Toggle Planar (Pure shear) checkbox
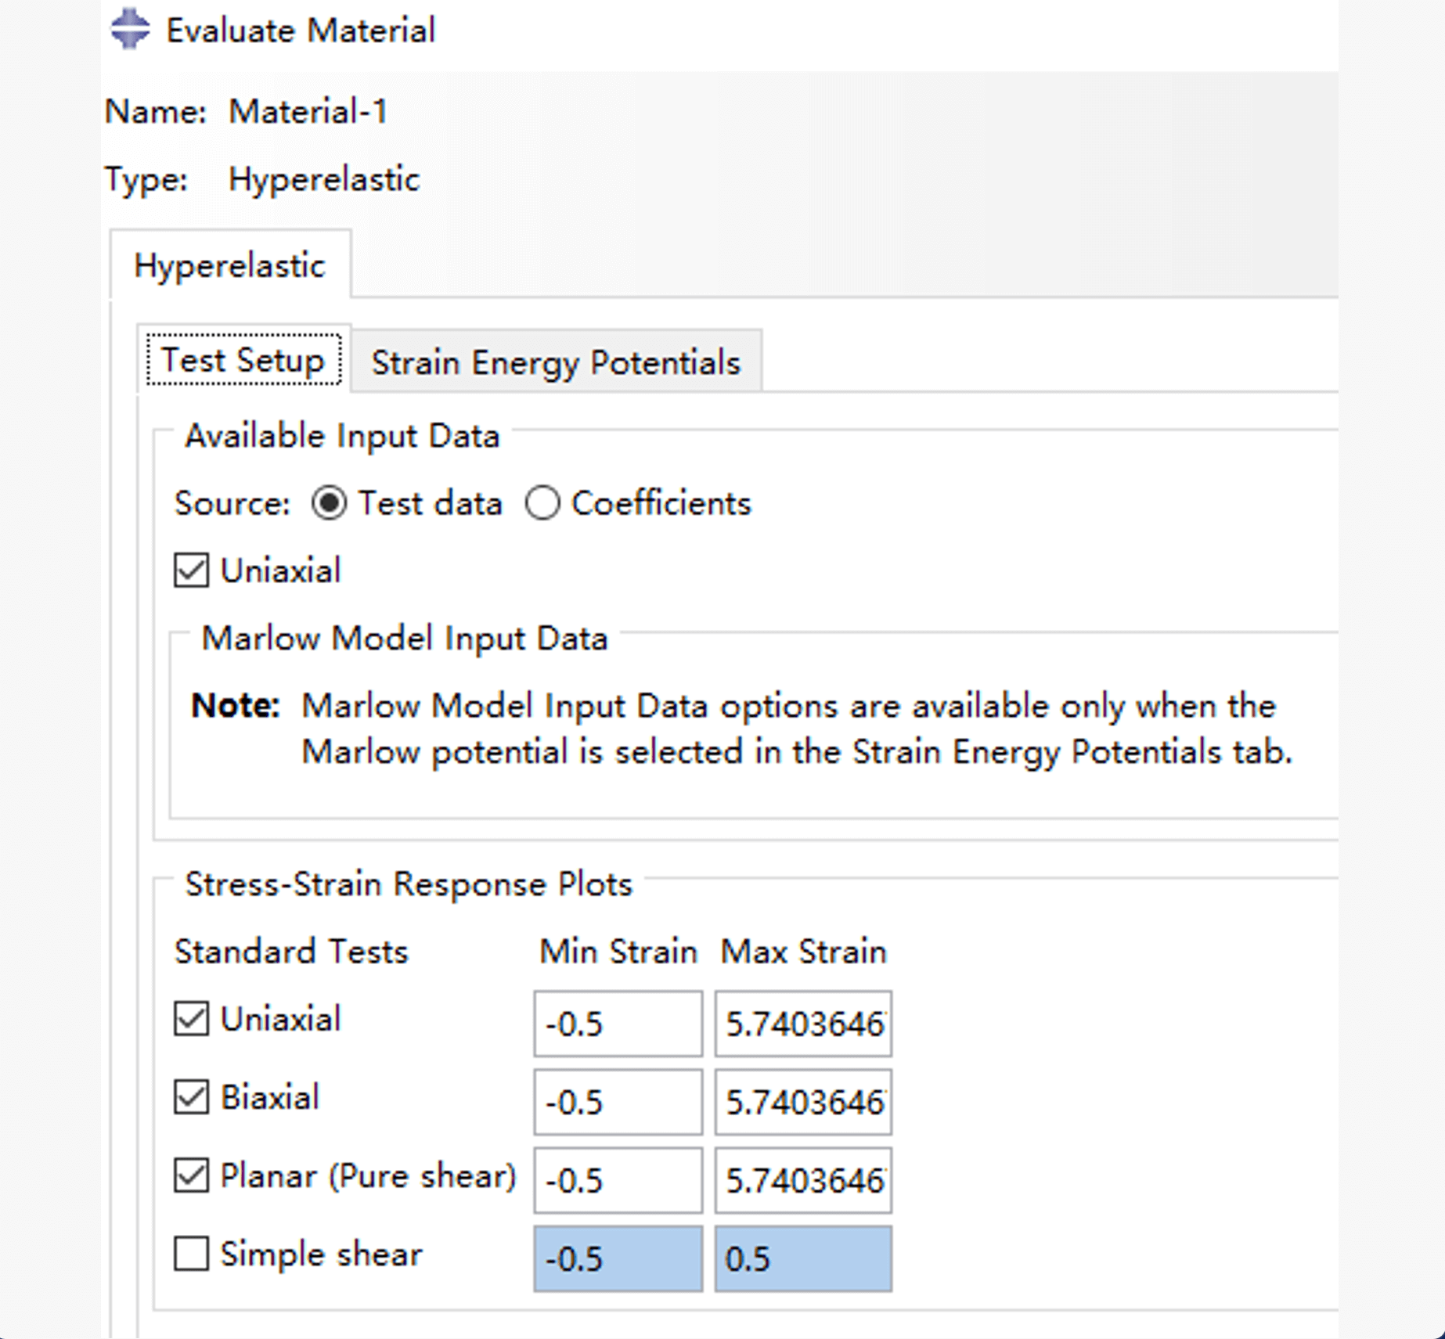This screenshot has width=1445, height=1339. click(x=192, y=1175)
